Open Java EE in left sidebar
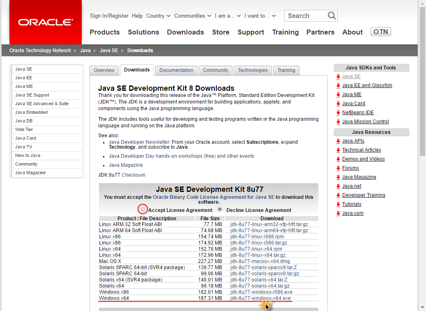 click(47, 78)
